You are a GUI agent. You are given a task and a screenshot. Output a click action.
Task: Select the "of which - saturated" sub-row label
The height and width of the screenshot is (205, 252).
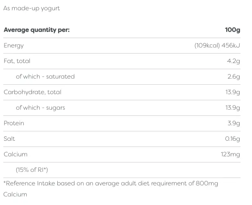point(45,77)
